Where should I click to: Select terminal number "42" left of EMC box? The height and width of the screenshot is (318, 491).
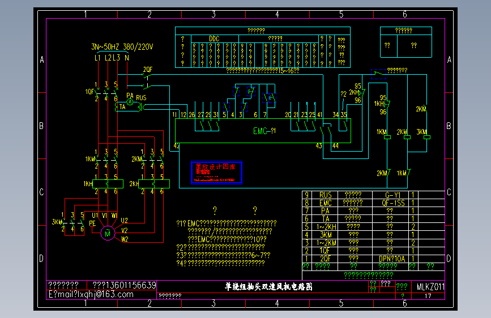(x=177, y=146)
